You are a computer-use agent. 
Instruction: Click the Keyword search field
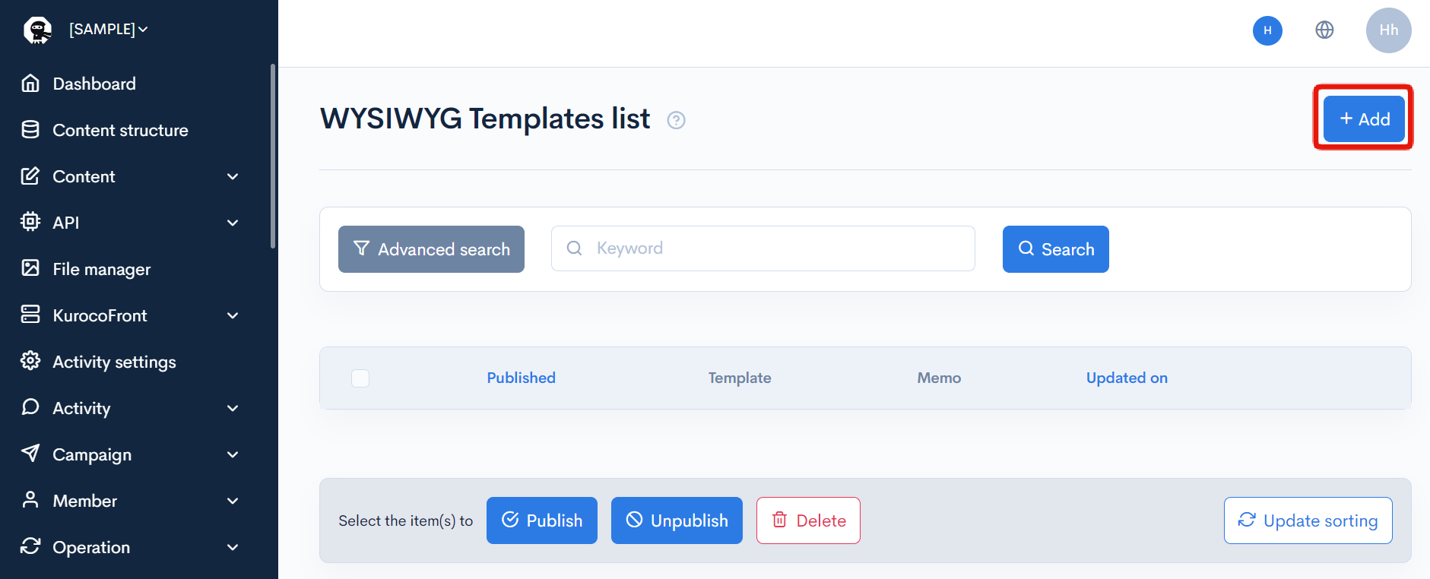763,248
